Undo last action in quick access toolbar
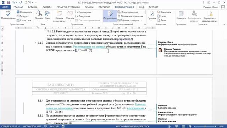The height and width of the screenshot is (128, 227). tap(13, 2)
